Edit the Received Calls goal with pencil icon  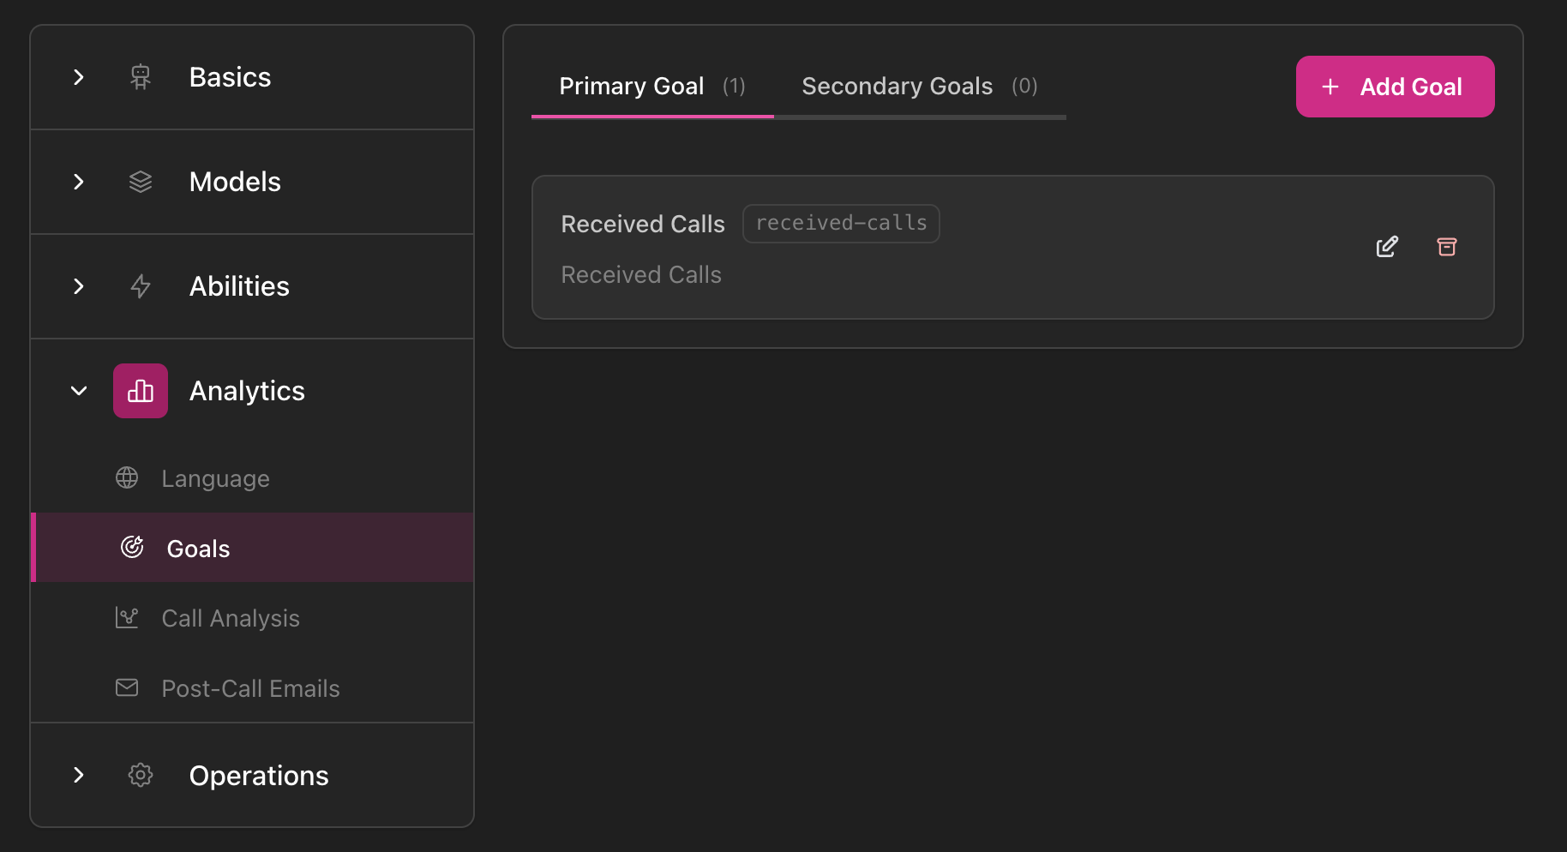point(1387,246)
